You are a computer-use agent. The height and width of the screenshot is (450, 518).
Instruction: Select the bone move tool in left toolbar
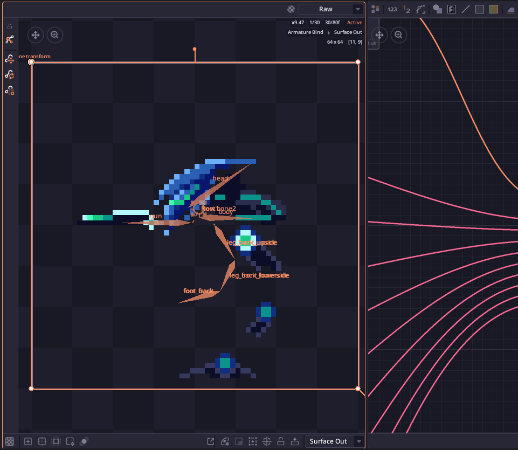tap(10, 59)
